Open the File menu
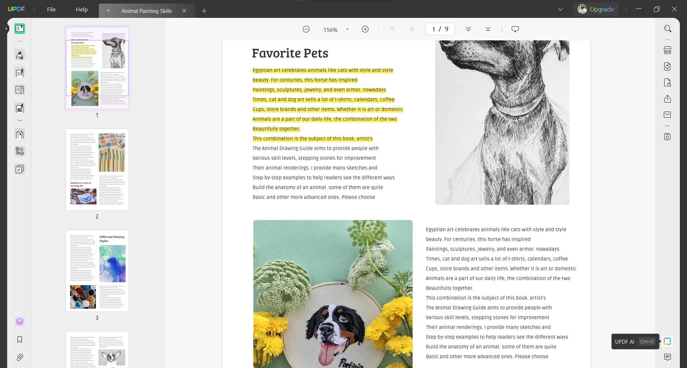The image size is (687, 368). pos(51,10)
